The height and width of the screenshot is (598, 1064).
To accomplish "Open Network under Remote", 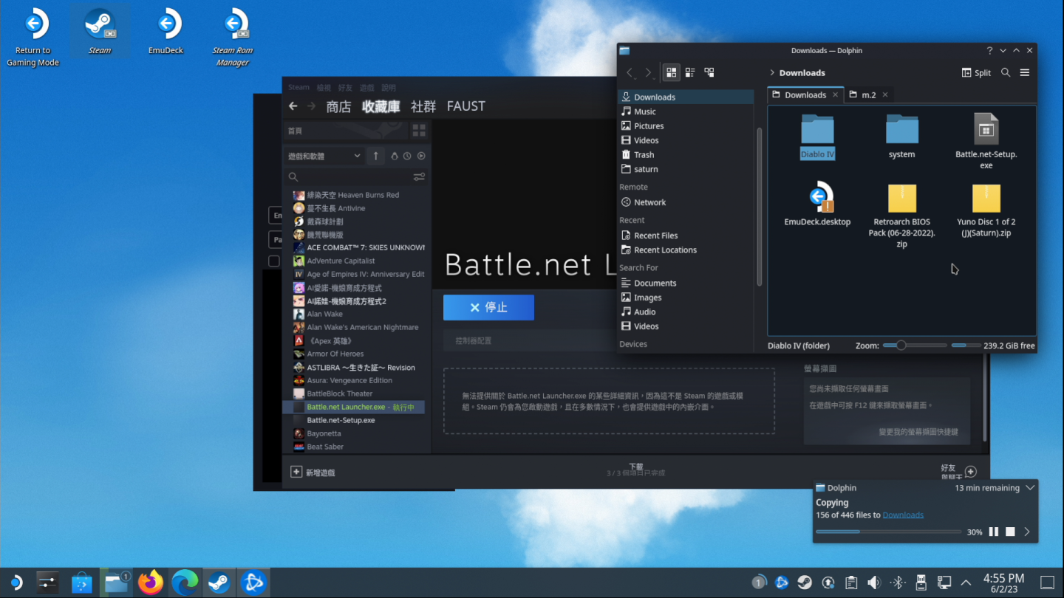I will [685, 202].
